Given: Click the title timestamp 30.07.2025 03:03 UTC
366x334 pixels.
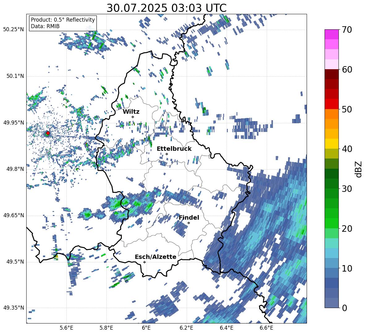Looking at the screenshot, I should (x=166, y=8).
